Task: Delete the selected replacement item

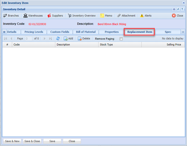Action: 84,39
